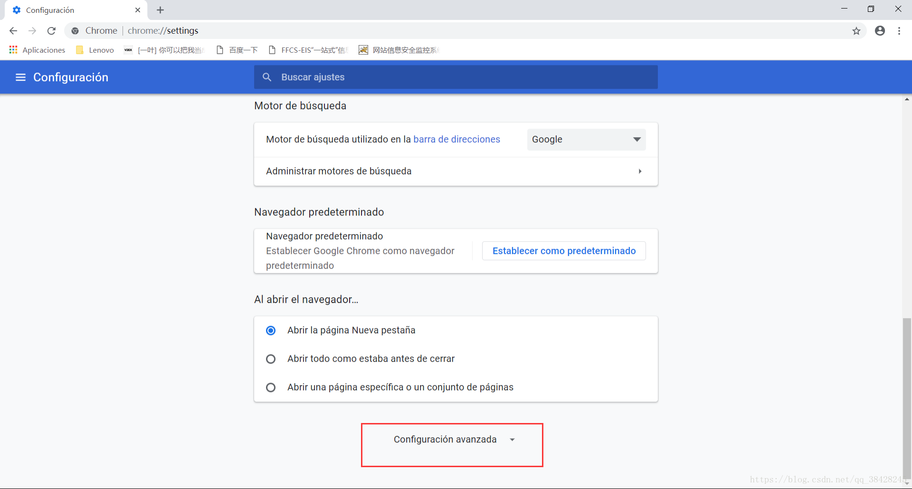Open the 百度一下 bookmark
This screenshot has width=912, height=489.
[237, 50]
